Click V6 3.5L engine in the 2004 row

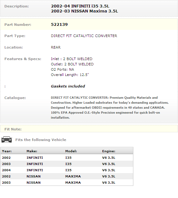tap(109, 170)
